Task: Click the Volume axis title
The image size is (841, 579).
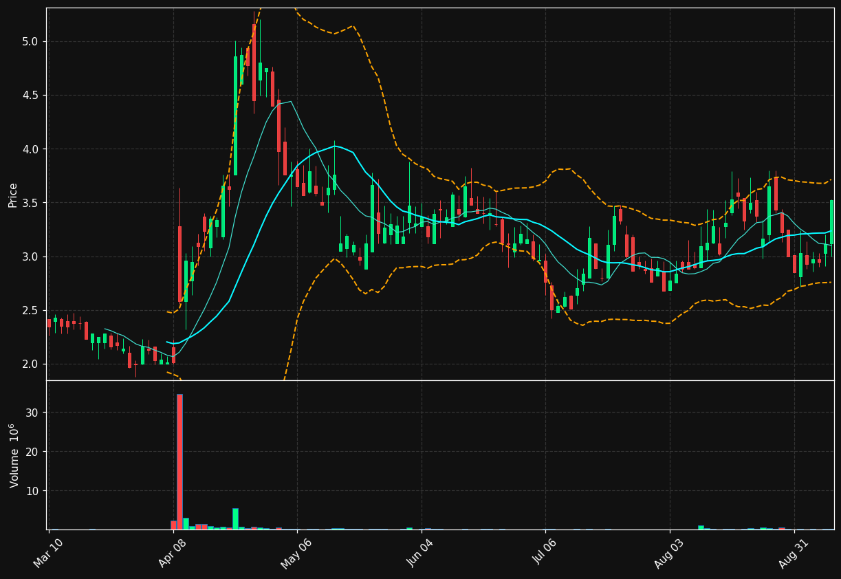Action: pos(14,456)
